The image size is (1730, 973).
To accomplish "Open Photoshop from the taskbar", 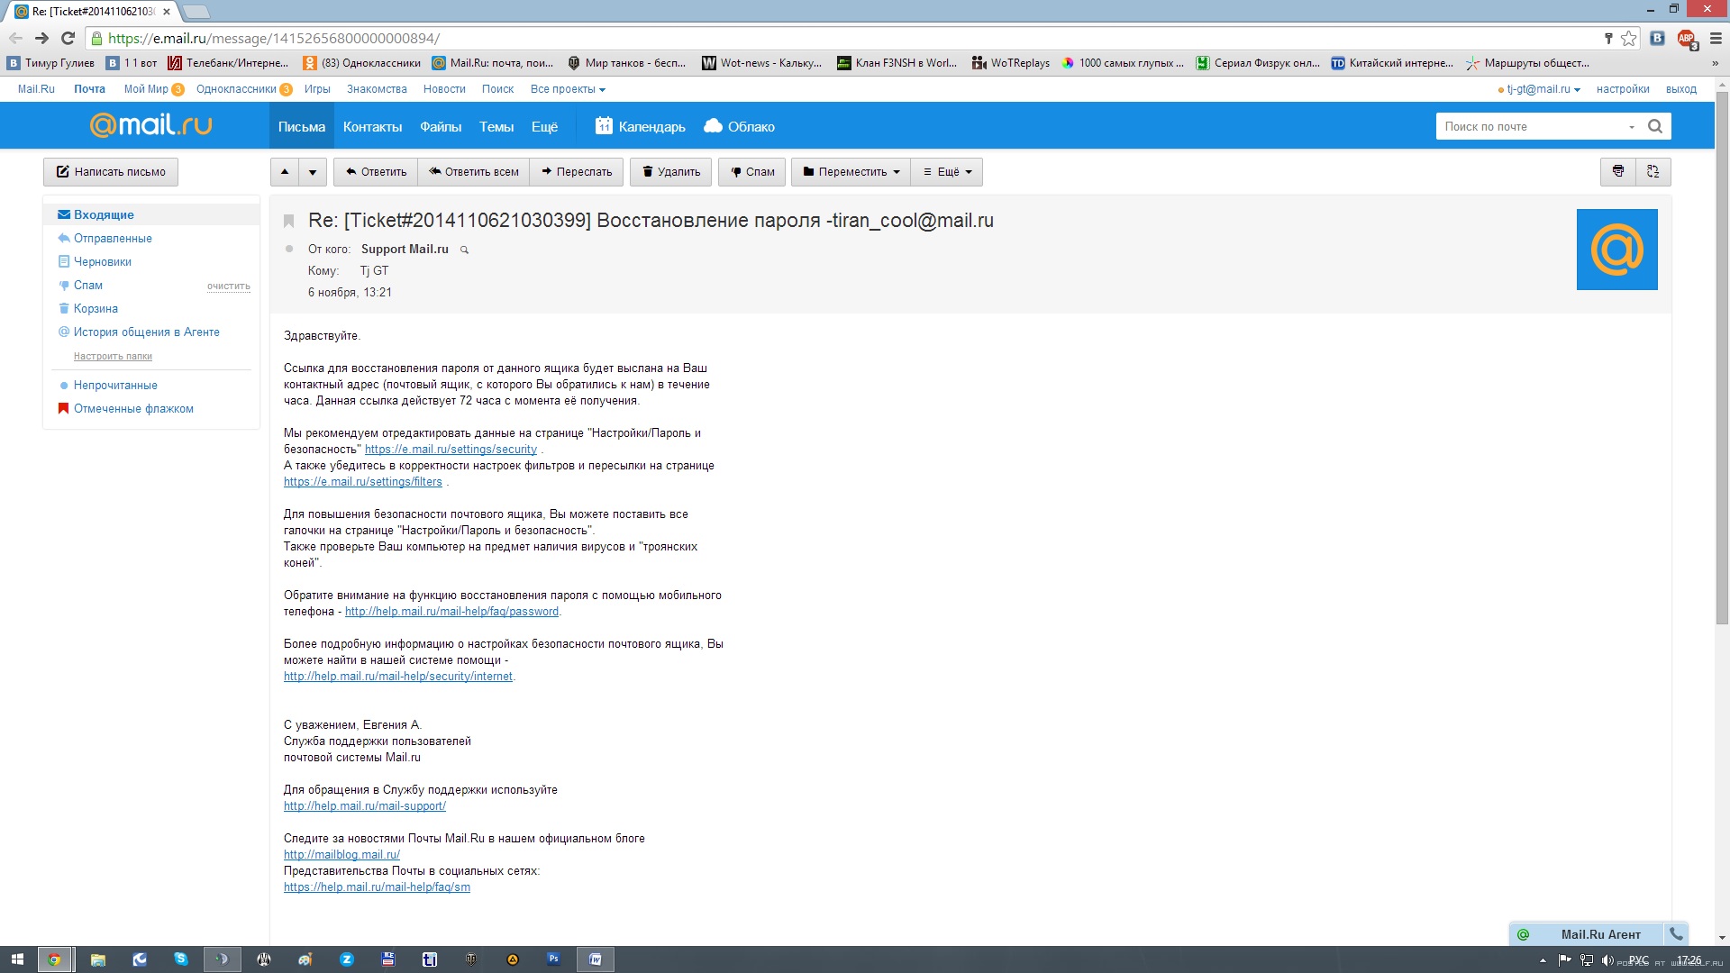I will coord(553,959).
